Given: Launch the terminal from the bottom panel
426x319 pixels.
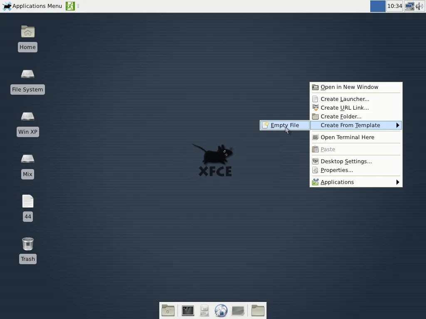Looking at the screenshot, I should [188, 311].
